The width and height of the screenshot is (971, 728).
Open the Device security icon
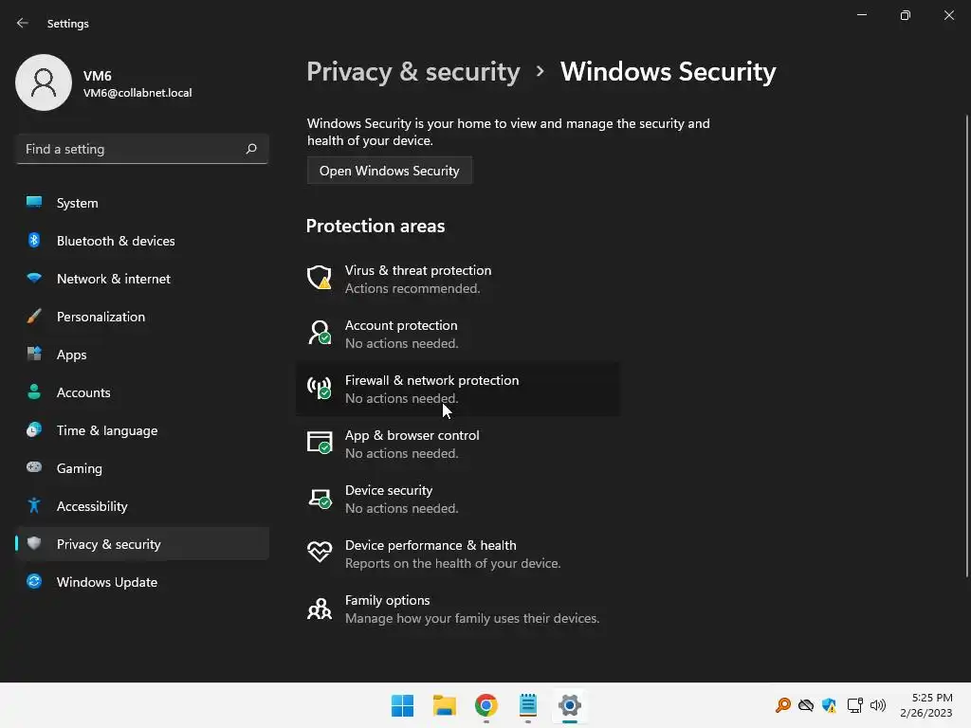[x=320, y=498]
